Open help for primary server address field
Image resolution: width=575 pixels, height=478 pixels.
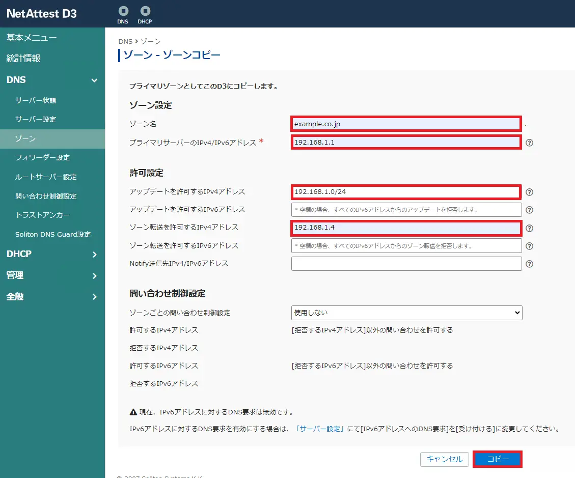pyautogui.click(x=529, y=143)
